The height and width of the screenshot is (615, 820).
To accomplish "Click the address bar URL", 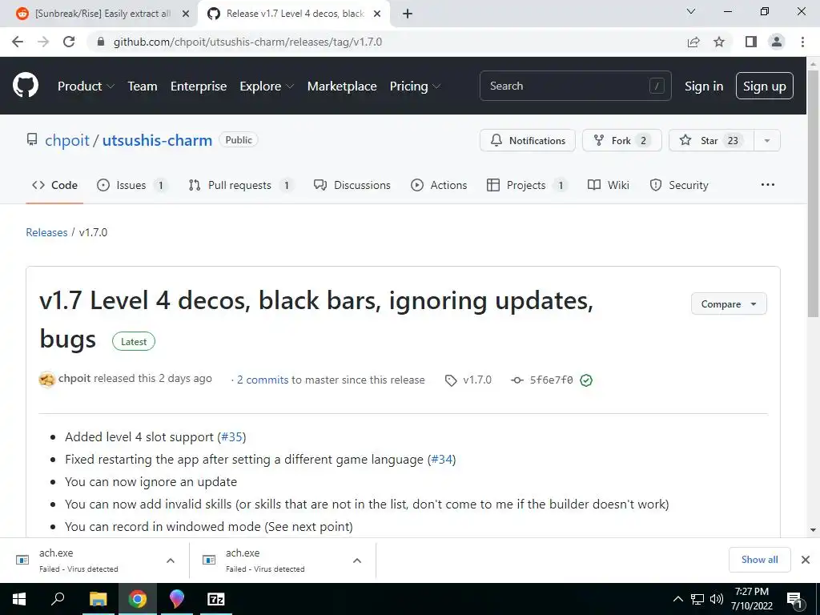I will 248,42.
